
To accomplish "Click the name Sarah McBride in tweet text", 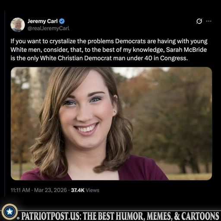I will 186,50.
